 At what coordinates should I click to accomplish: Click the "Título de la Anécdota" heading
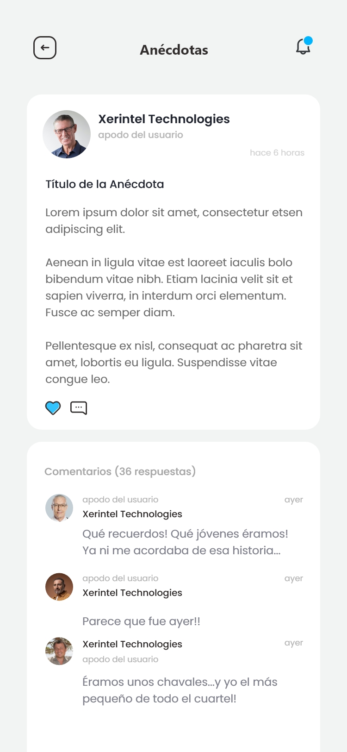[x=105, y=184]
